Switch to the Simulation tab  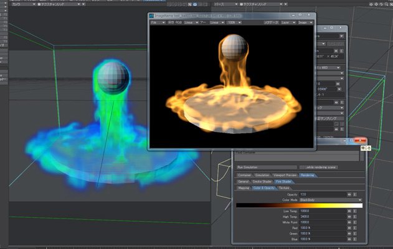point(262,176)
